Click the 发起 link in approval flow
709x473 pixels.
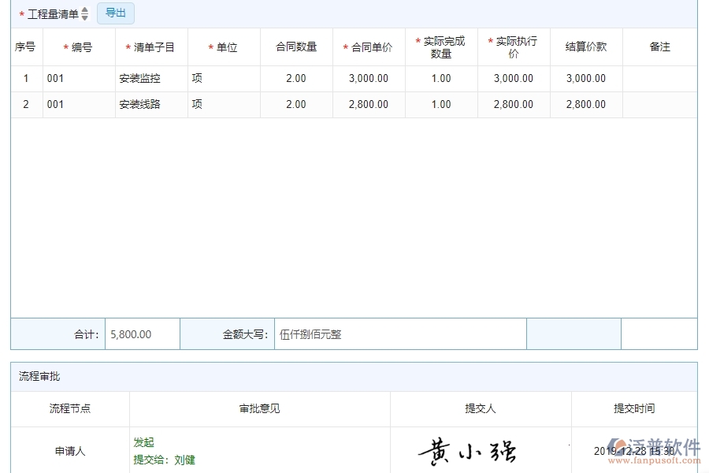144,442
